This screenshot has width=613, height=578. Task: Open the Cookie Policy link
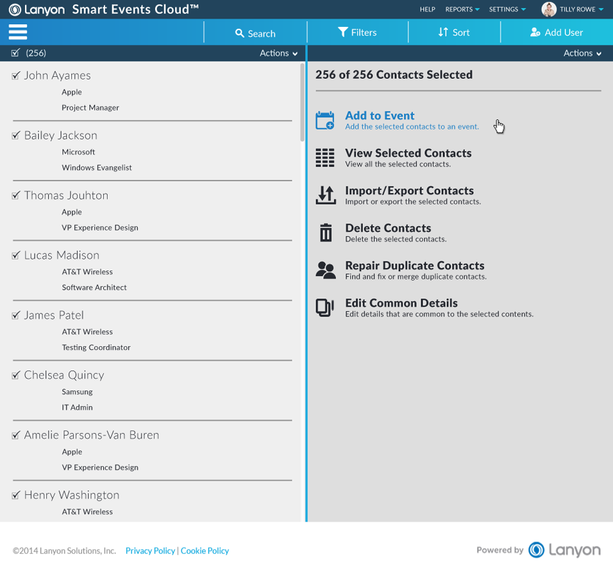tap(205, 550)
